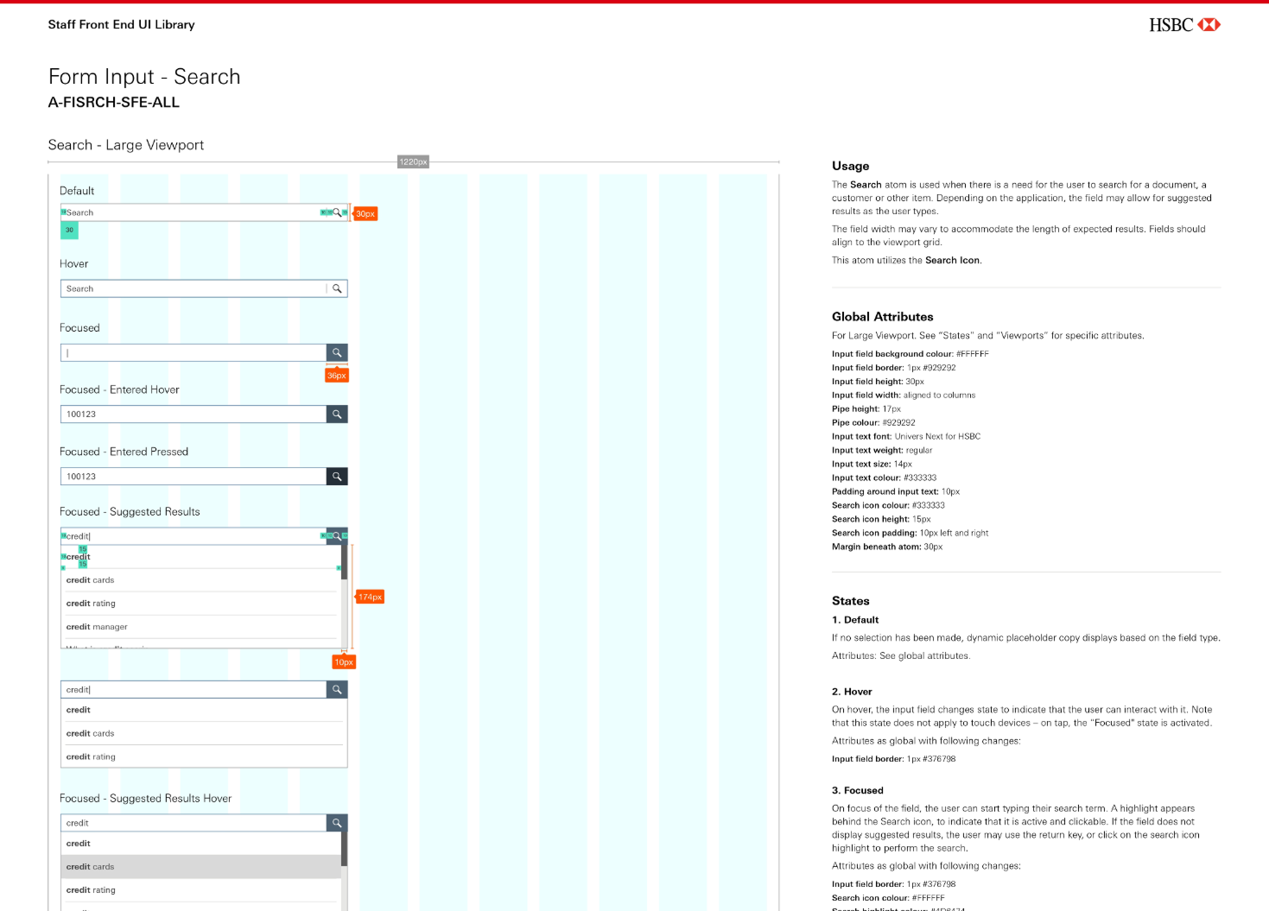Image resolution: width=1269 pixels, height=911 pixels.
Task: Click the "Form Input - Search" page title
Action: 144,77
